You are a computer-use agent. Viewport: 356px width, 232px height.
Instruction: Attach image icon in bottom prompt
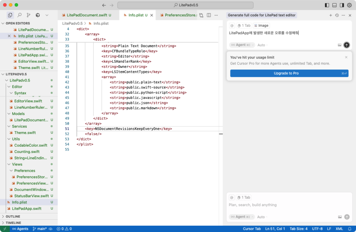[340, 217]
